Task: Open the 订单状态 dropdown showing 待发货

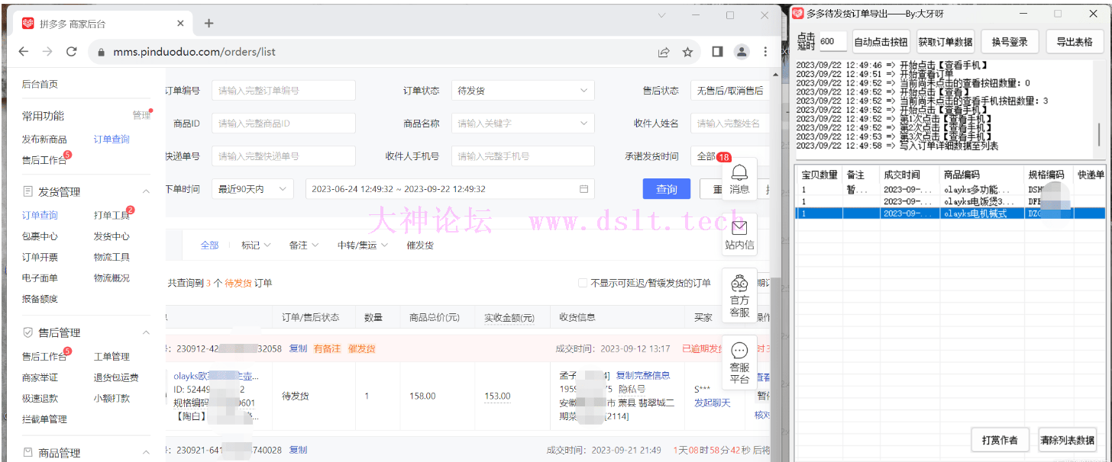Action: tap(522, 91)
